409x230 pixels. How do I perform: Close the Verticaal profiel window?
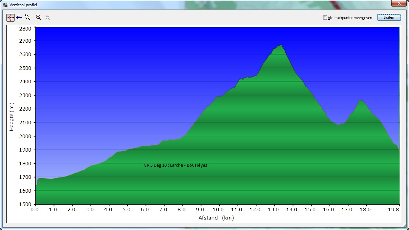tap(399, 3)
